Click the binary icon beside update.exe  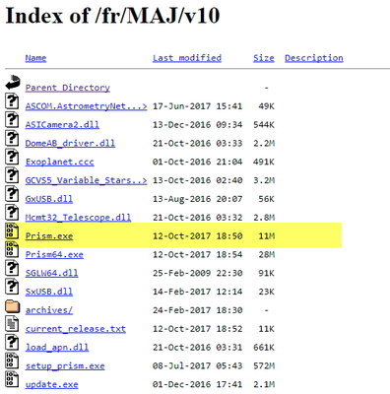[x=12, y=379]
